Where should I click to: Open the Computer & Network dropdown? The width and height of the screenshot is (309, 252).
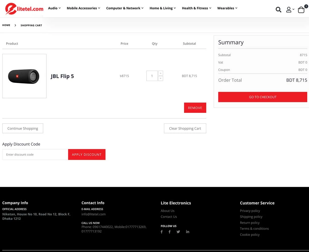(125, 8)
